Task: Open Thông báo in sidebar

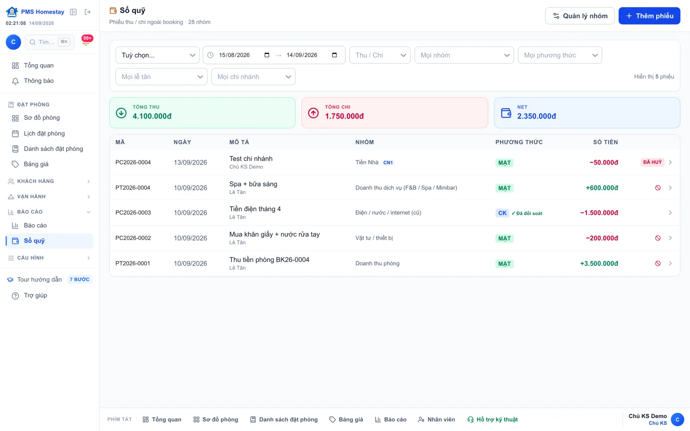Action: pos(50,81)
